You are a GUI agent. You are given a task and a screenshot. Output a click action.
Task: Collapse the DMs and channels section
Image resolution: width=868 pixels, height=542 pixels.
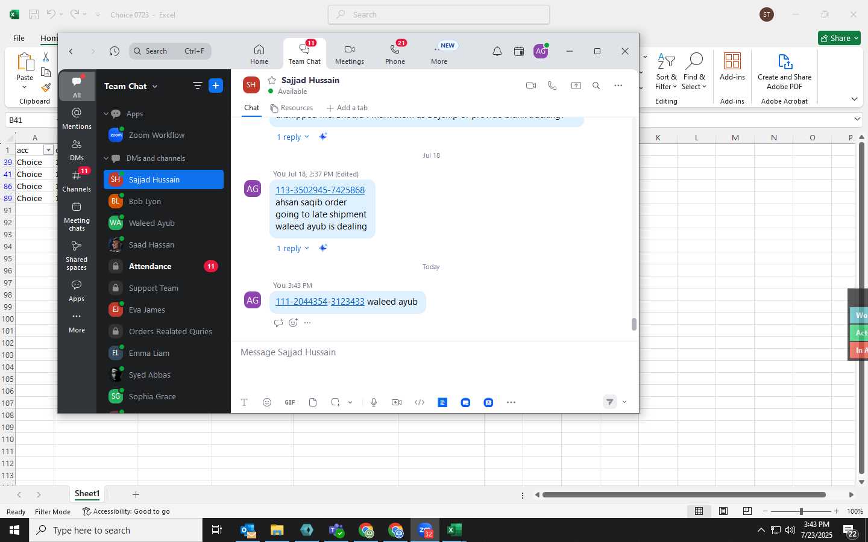pos(106,158)
